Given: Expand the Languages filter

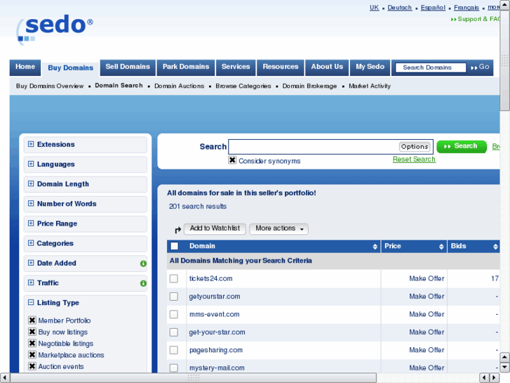Looking at the screenshot, I should click(x=31, y=164).
